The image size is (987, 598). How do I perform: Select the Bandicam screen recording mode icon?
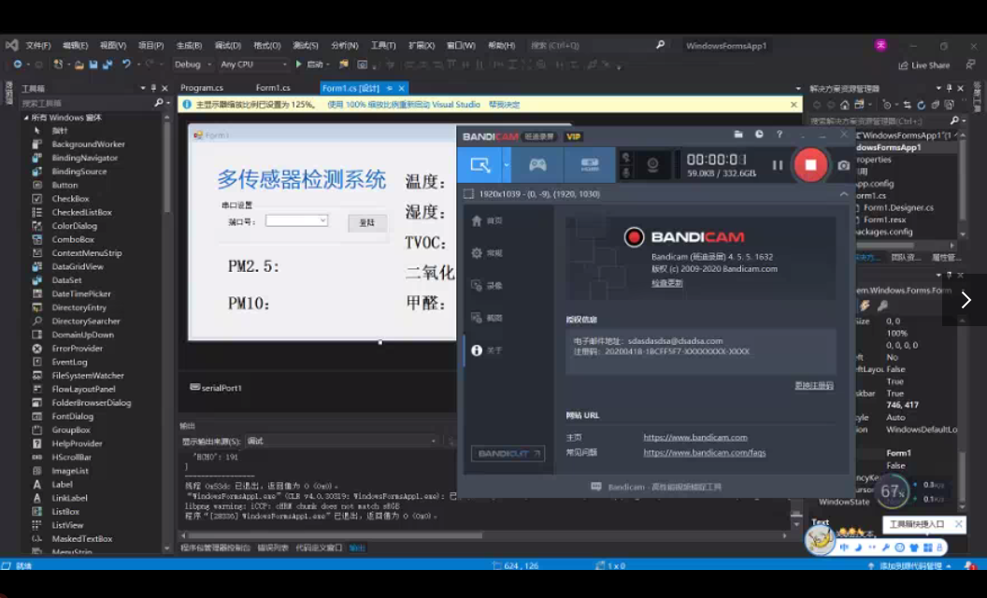coord(479,165)
